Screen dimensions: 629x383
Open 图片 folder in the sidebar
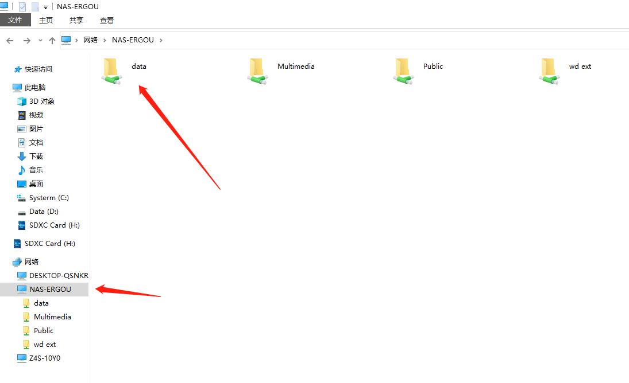point(36,129)
